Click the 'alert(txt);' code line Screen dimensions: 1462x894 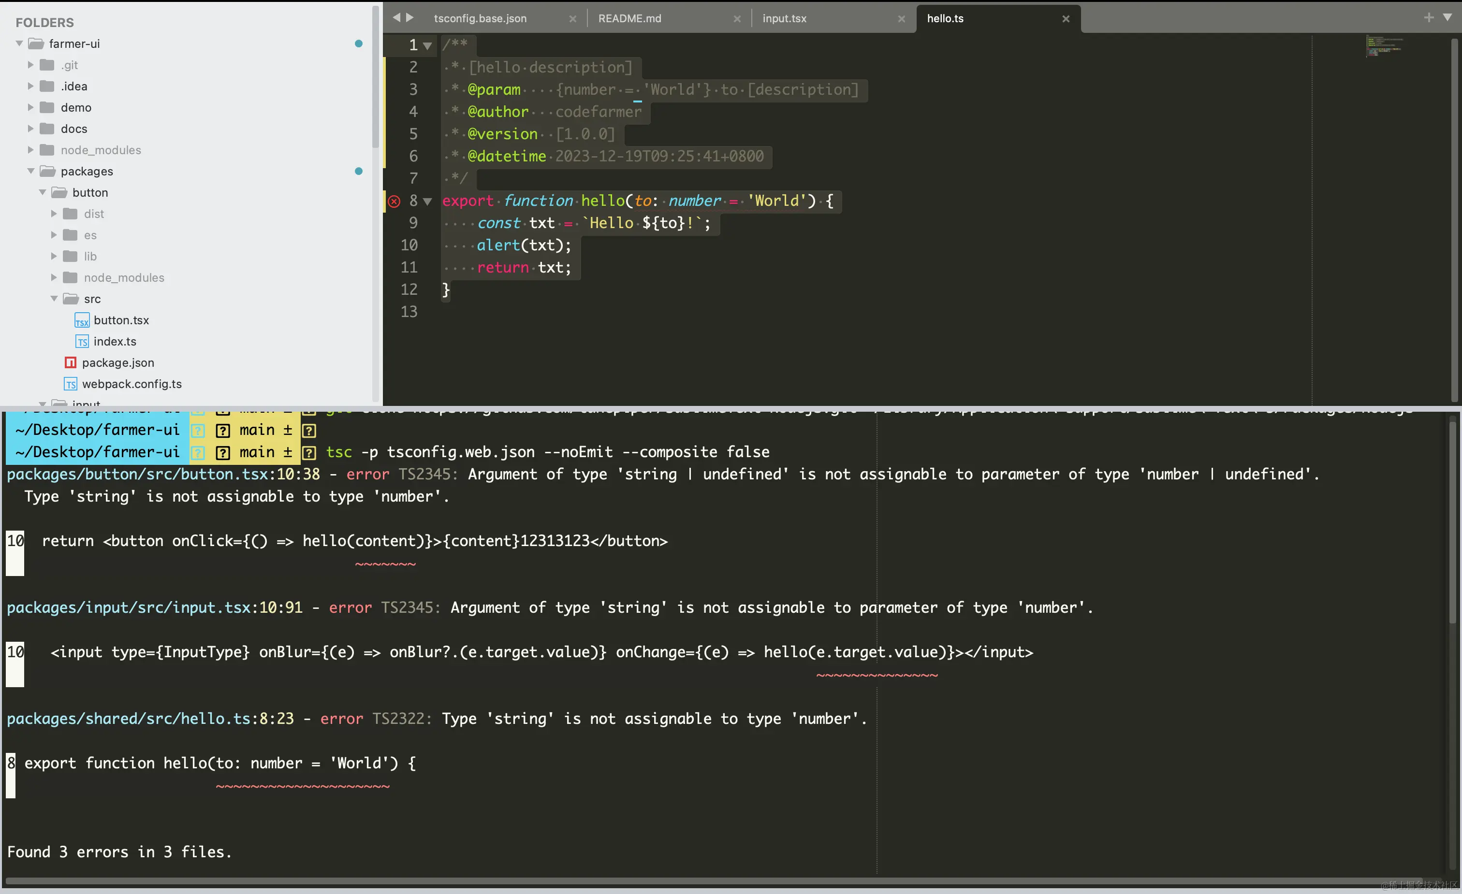coord(524,245)
